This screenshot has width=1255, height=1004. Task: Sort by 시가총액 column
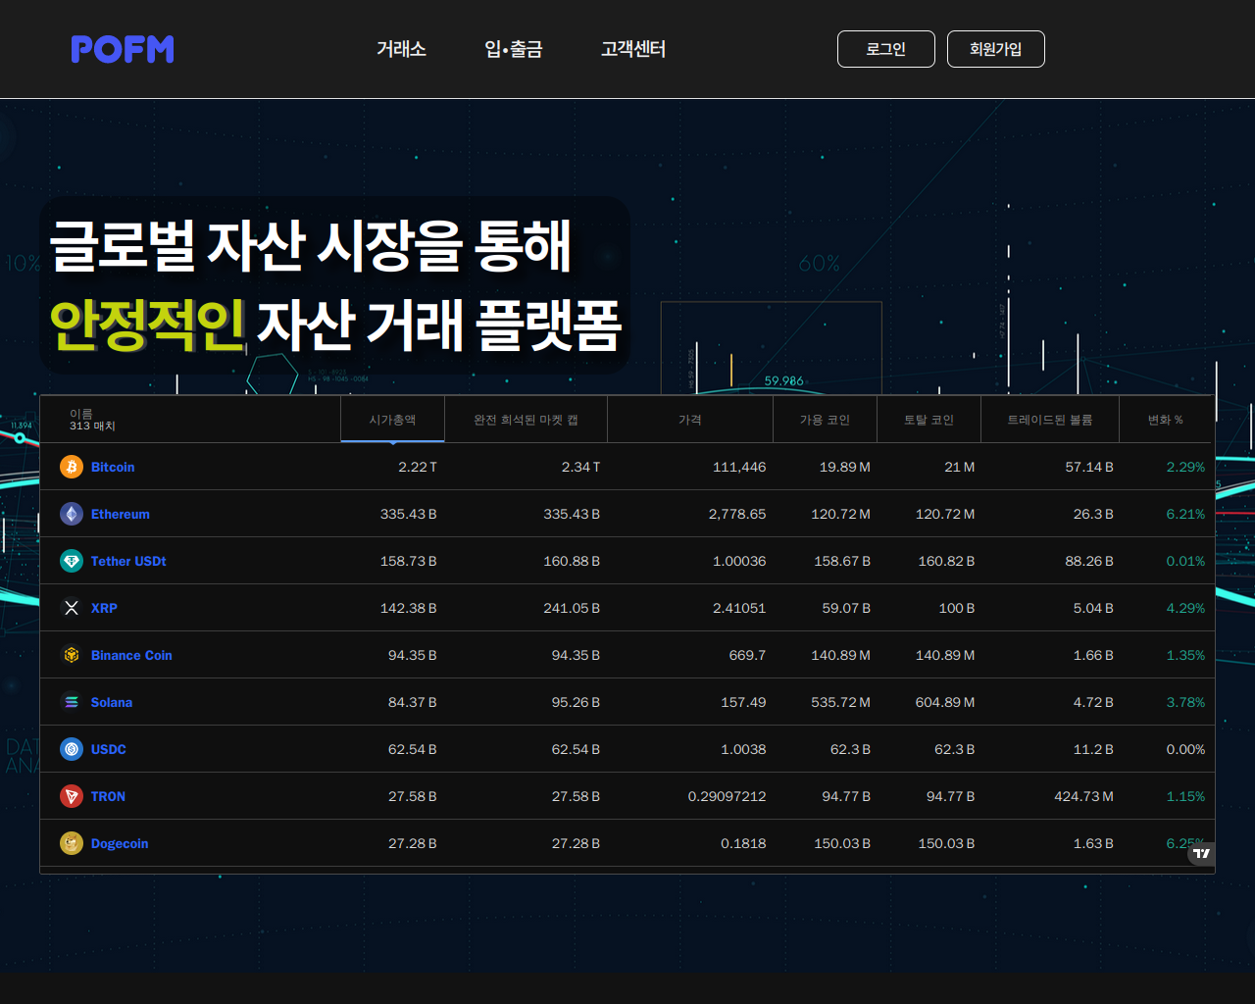coord(392,420)
